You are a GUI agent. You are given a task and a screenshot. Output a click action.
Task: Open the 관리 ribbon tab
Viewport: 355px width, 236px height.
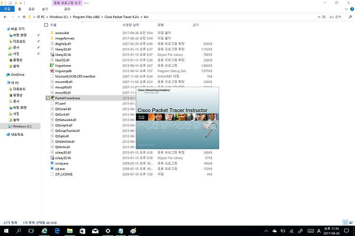[67, 9]
